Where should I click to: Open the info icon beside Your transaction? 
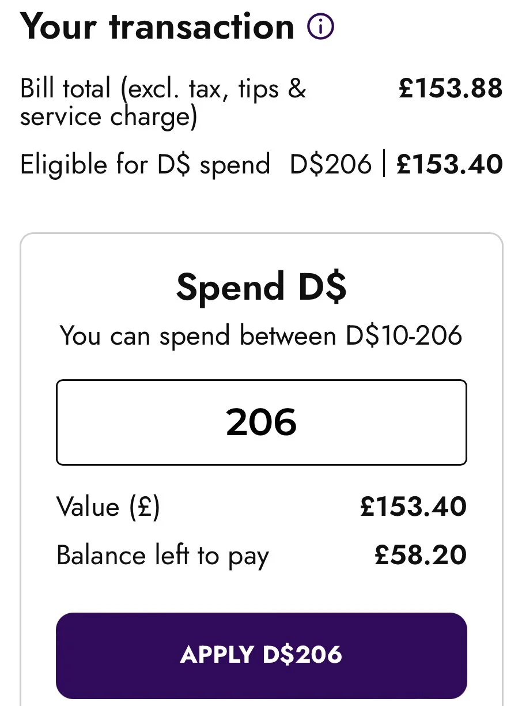(x=320, y=27)
